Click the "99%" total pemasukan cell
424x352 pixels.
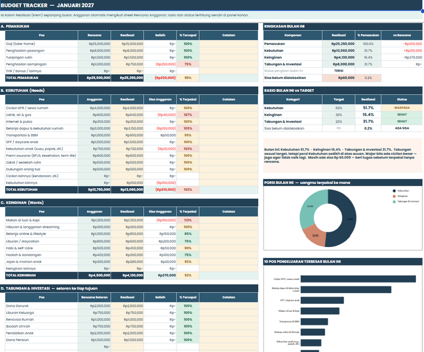pos(188,77)
